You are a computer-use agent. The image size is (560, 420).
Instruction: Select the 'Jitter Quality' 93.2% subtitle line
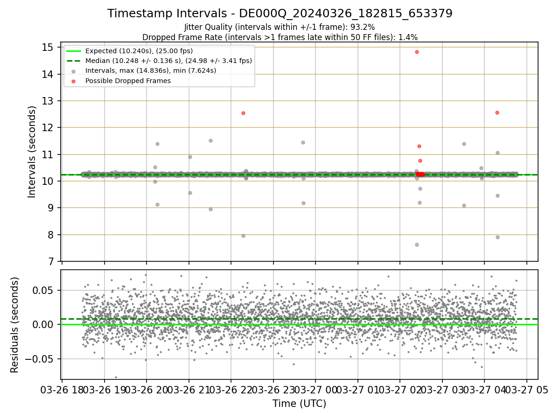pos(280,28)
